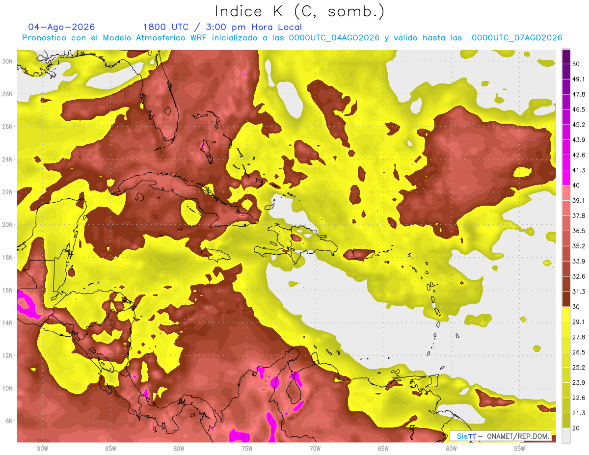Click the latitude axis label '18N'
The width and height of the screenshot is (589, 455).
tap(7, 258)
